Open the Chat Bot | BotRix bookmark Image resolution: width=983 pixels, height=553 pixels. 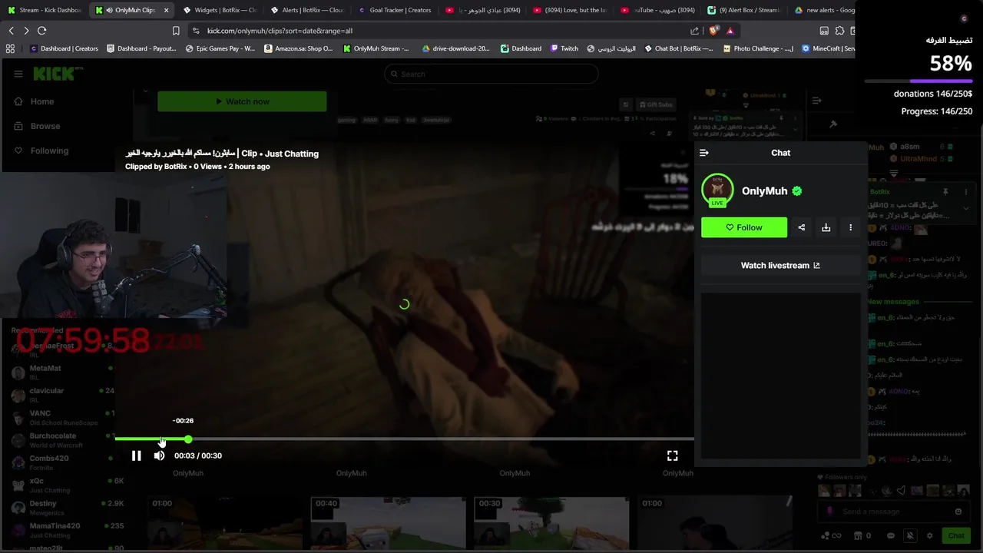(678, 48)
